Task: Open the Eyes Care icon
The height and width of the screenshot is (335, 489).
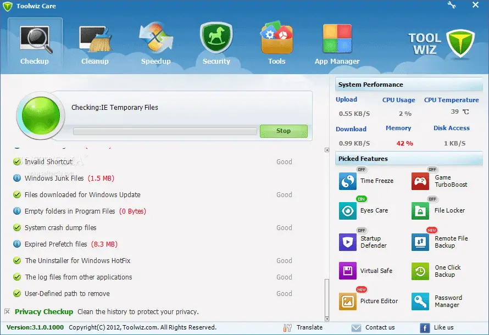Action: [347, 211]
